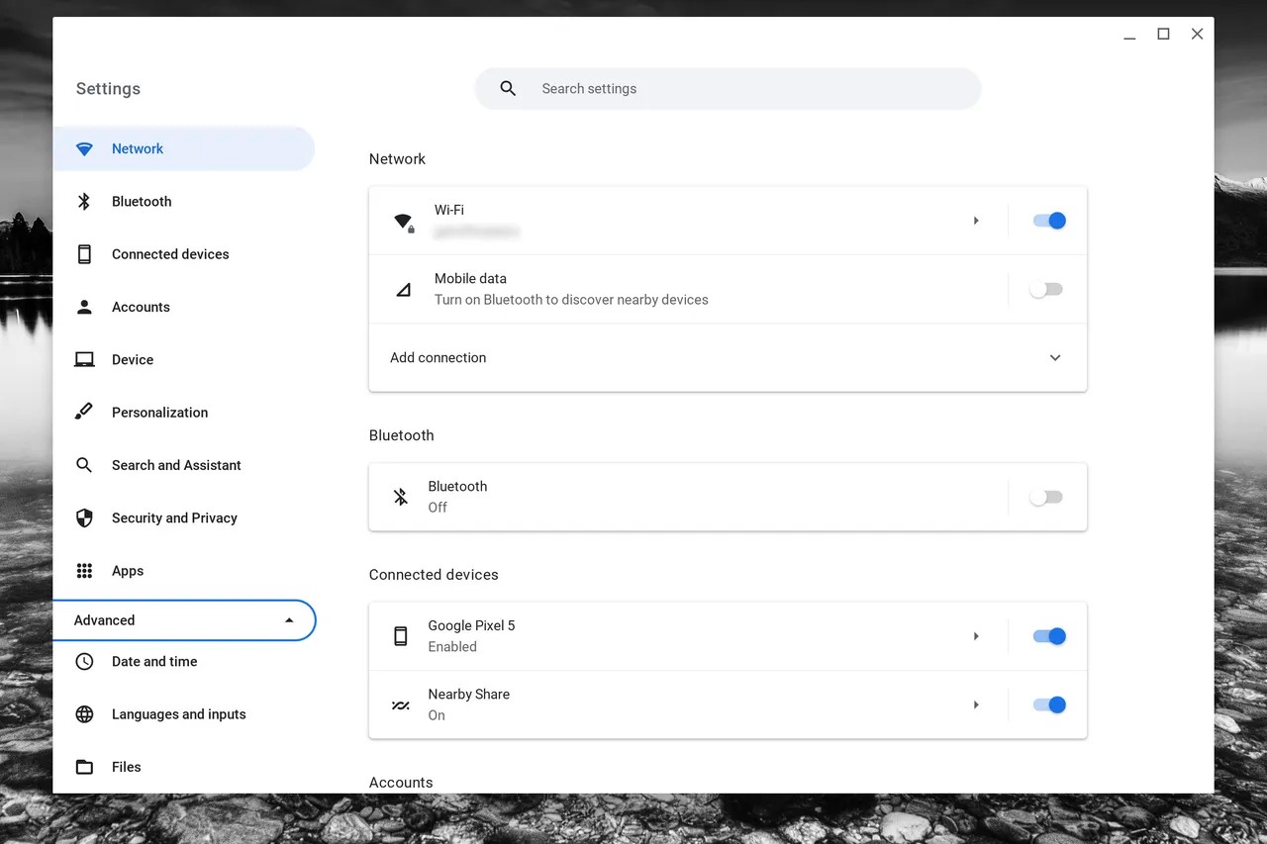Click the Apps grid icon in sidebar

pos(84,571)
